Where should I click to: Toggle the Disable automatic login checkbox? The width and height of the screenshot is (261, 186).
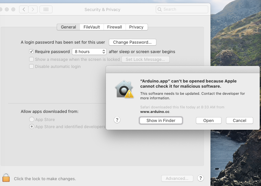point(31,66)
